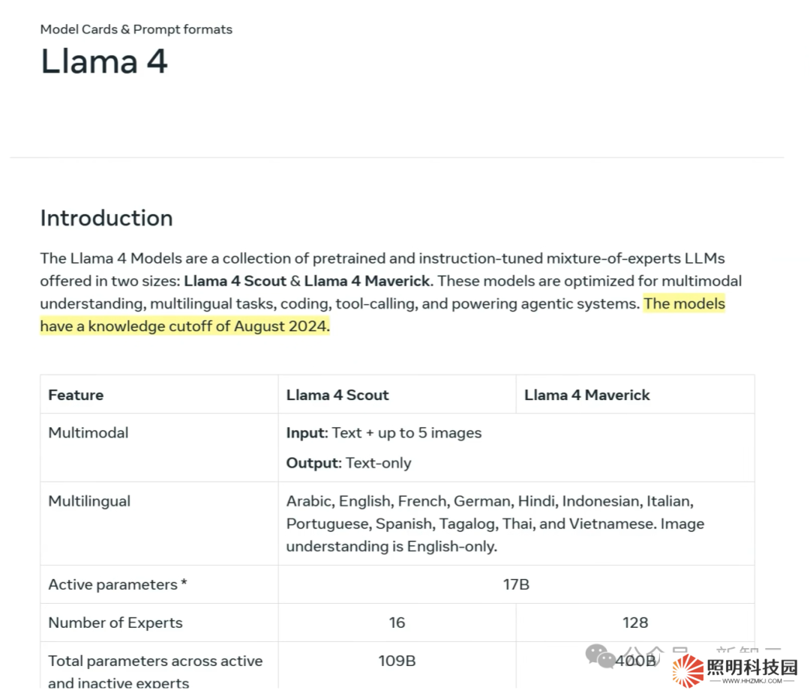Click the 128 experts value for Maverick
The image size is (810, 690).
635,623
